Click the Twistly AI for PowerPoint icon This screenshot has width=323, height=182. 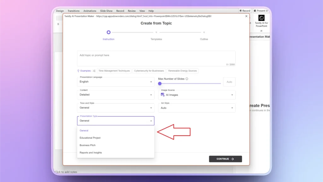pyautogui.click(x=261, y=18)
